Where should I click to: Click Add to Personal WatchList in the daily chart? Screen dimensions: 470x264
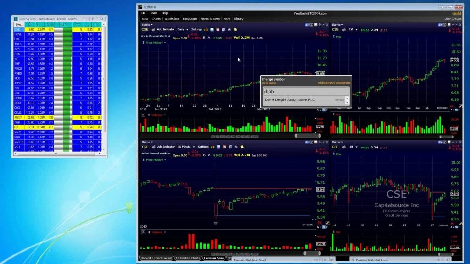point(156,36)
